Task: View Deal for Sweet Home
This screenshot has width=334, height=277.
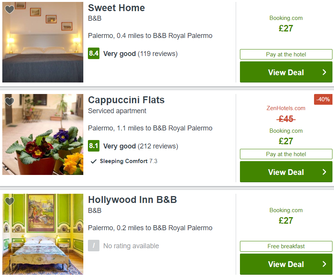Action: pyautogui.click(x=286, y=72)
